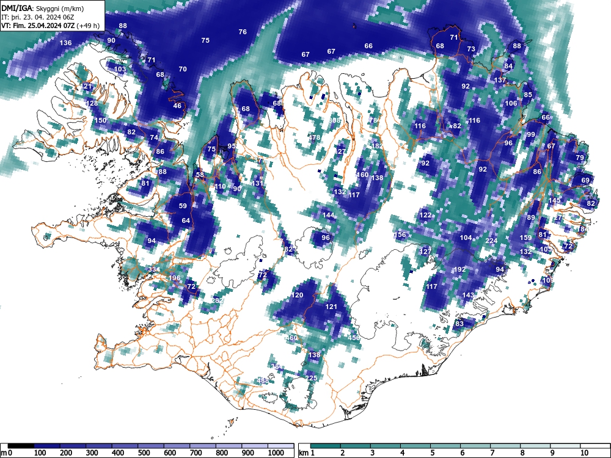611x458 pixels.
Task: Select the '145' visibility value in the east
Action: (555, 200)
